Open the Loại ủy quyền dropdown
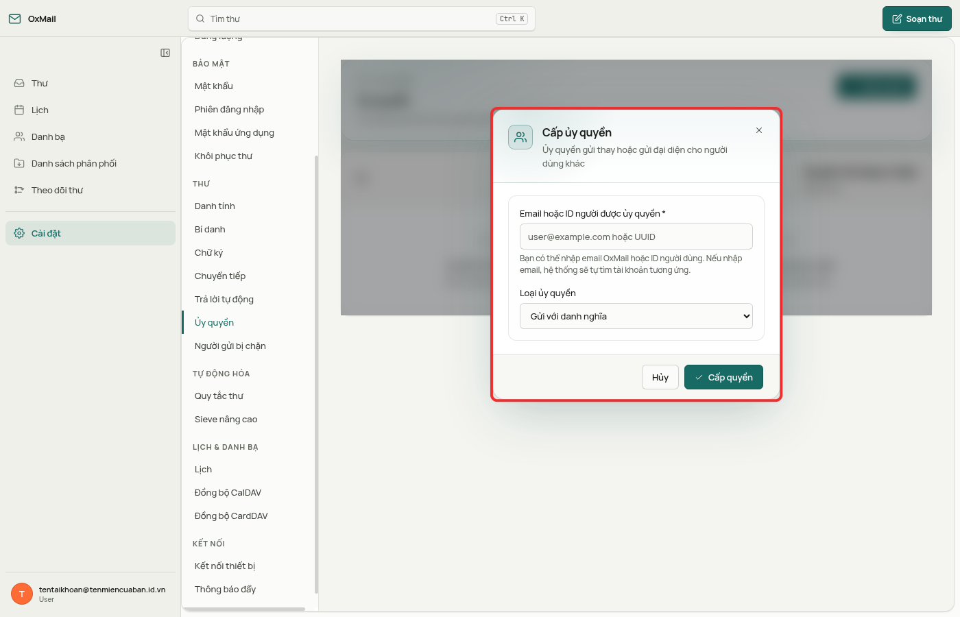Screen dimensions: 960x617 tap(636, 316)
